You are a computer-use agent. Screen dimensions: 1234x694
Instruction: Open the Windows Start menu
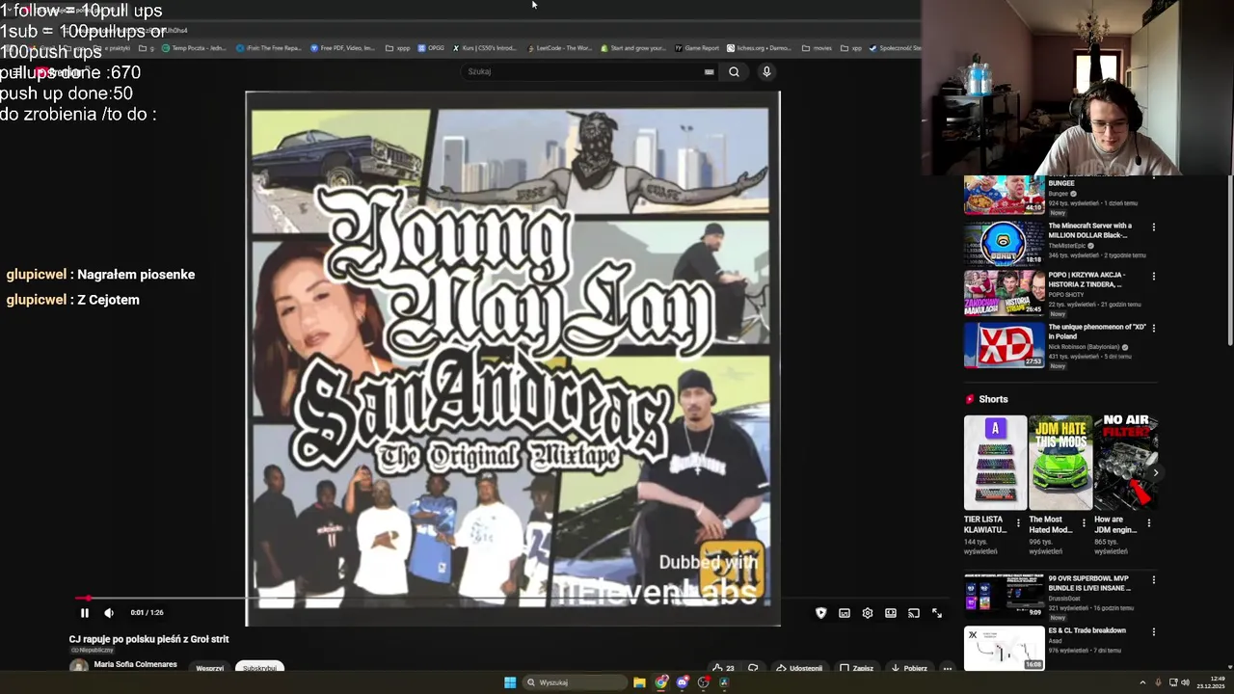pos(510,682)
